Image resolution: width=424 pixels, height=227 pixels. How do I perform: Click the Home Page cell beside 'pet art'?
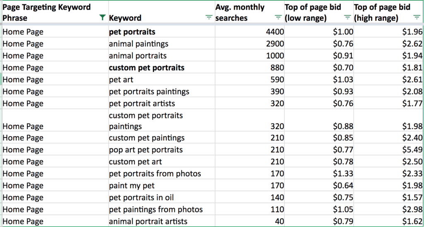55,80
